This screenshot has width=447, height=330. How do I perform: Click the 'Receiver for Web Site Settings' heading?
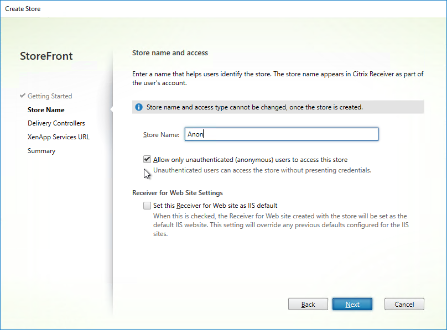click(x=178, y=193)
